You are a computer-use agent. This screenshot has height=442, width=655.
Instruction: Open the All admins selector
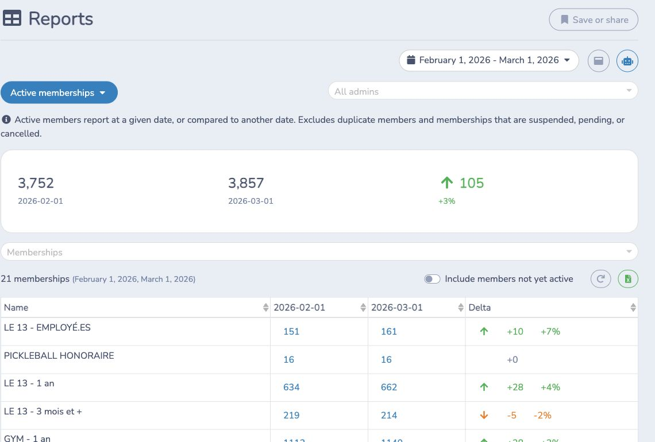click(x=483, y=91)
